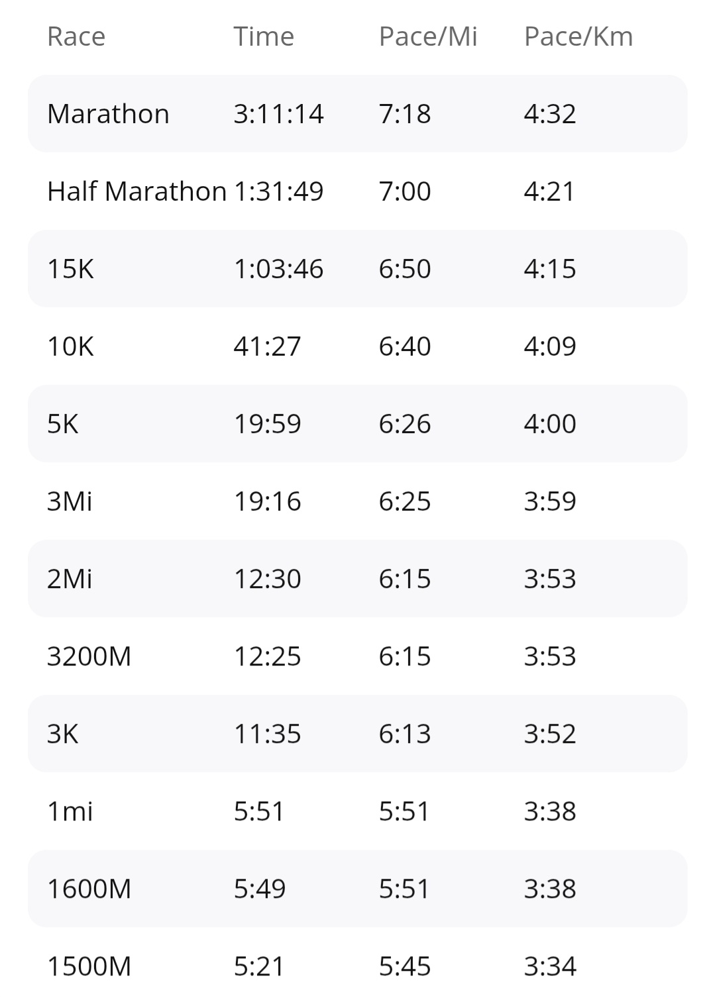Select the 2Mi time 12:30

[x=267, y=579]
